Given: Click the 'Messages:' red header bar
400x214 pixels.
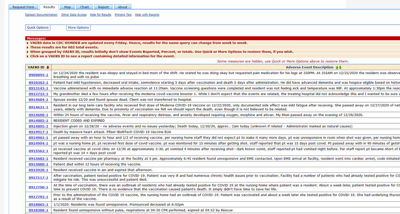Looking at the screenshot, I should pyautogui.click(x=213, y=38).
